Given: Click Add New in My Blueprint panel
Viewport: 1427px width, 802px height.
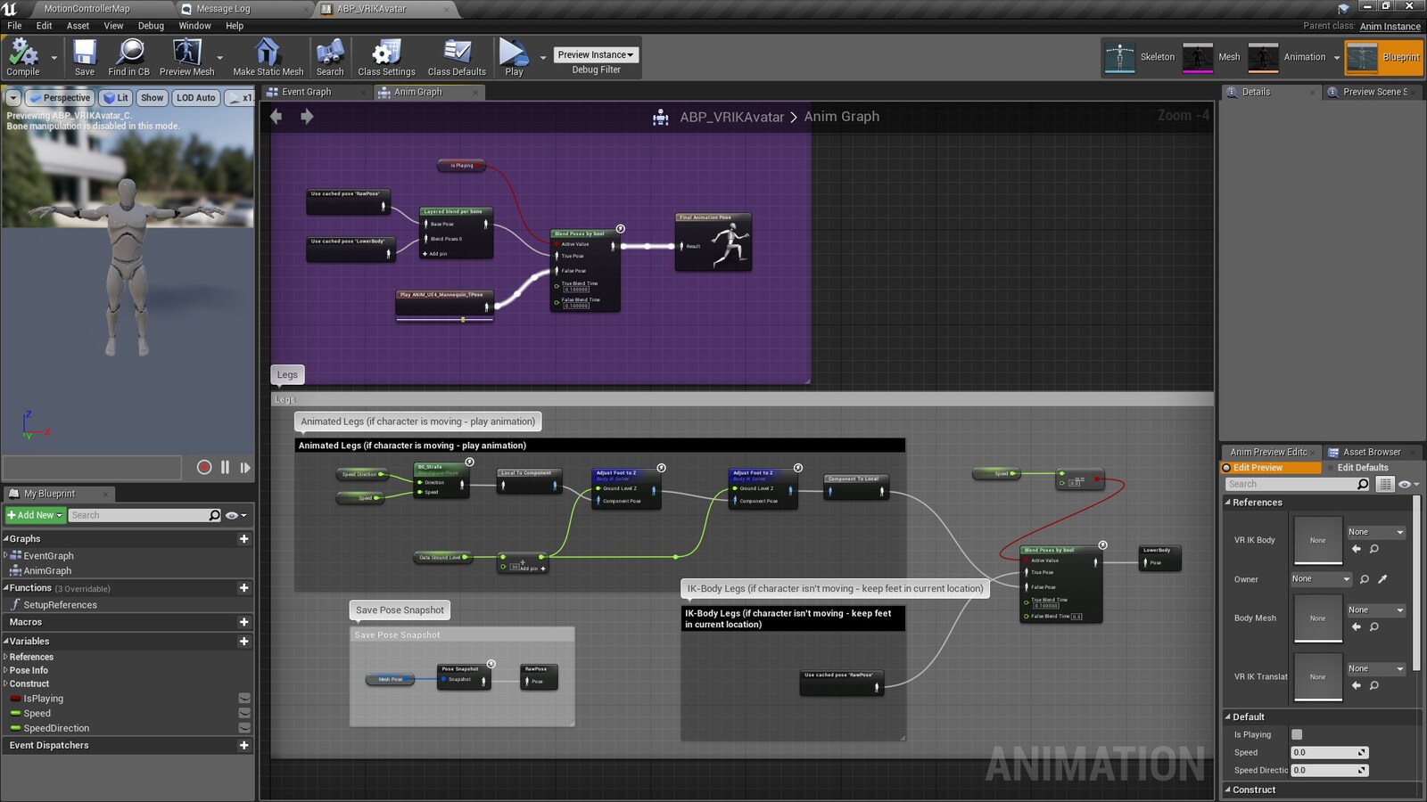Looking at the screenshot, I should [x=35, y=514].
